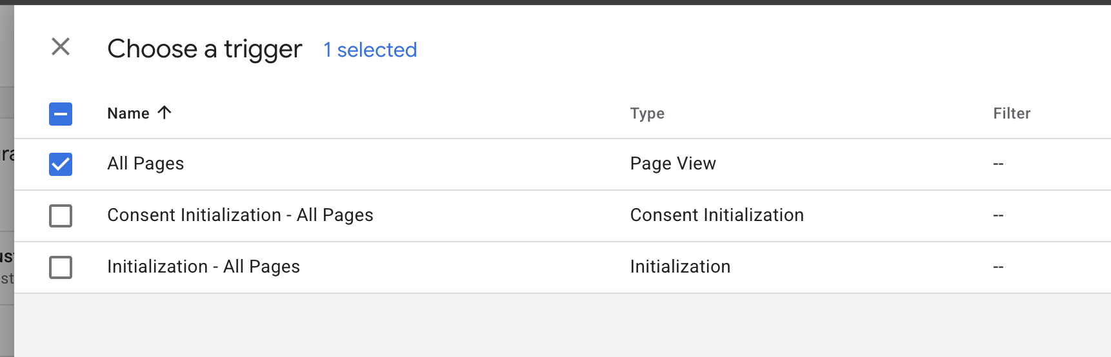Click the filter dash in All Pages row
Image resolution: width=1111 pixels, height=357 pixels.
(x=998, y=164)
